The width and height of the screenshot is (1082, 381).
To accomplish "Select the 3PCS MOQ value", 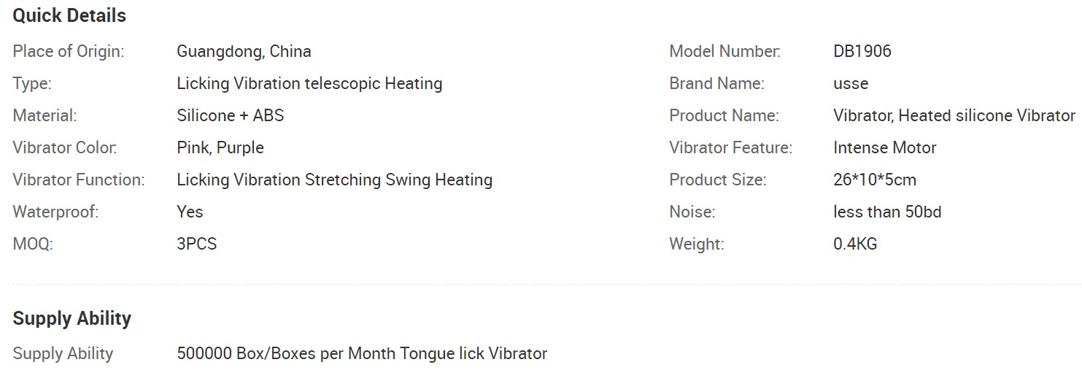I will [197, 244].
